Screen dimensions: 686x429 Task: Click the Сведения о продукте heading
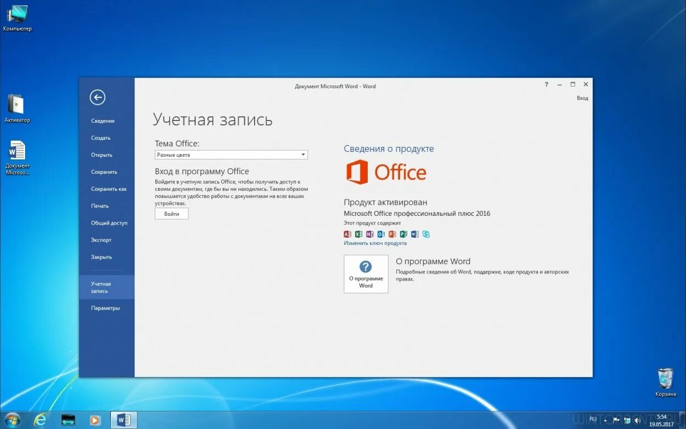[389, 148]
